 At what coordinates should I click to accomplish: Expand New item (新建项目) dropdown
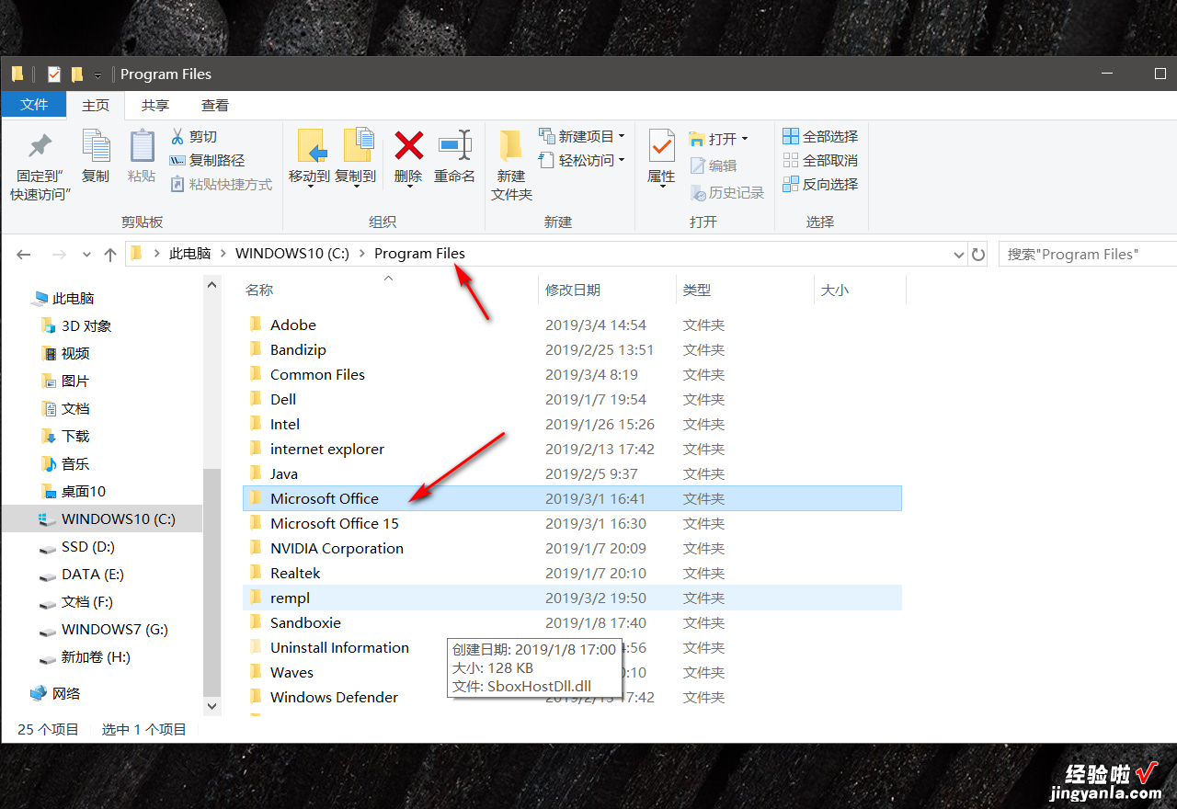coord(622,136)
